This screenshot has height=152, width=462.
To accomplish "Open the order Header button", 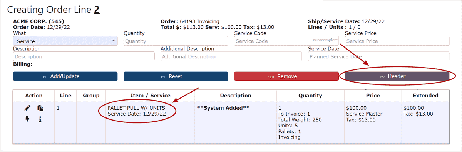I will [x=397, y=76].
